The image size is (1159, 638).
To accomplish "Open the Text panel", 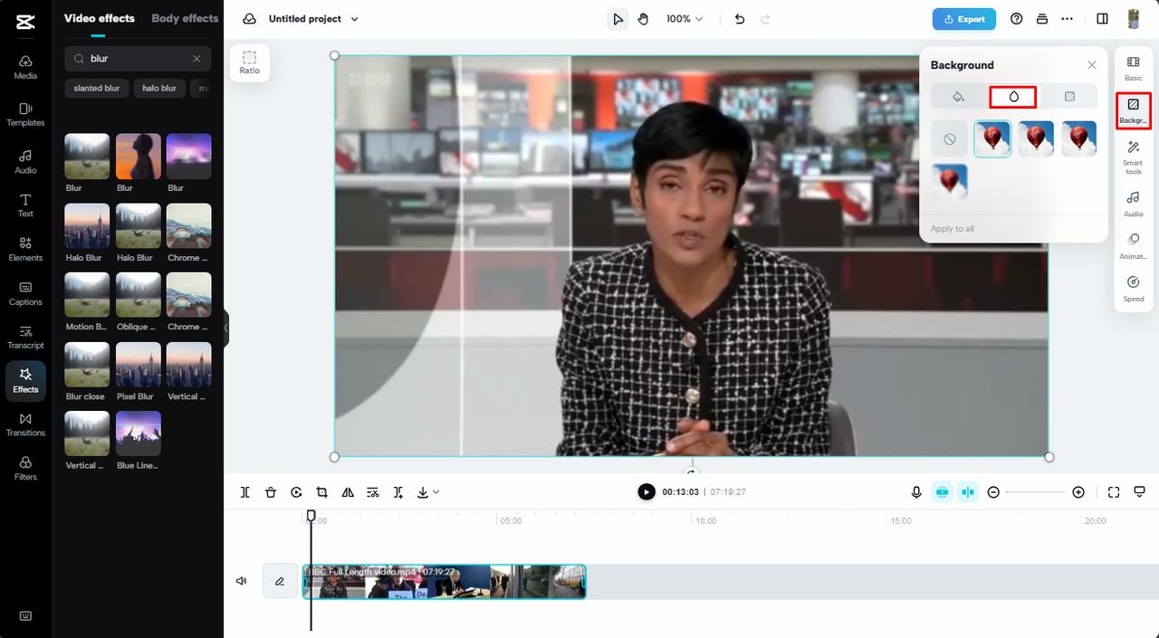I will click(25, 205).
